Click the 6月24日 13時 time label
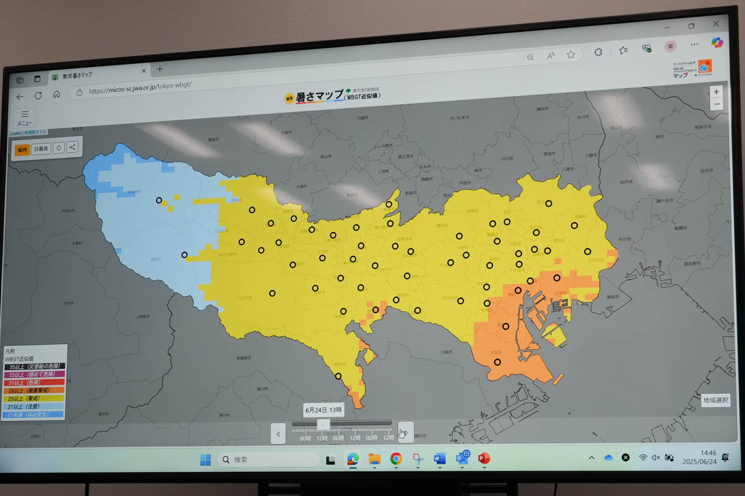 point(323,410)
